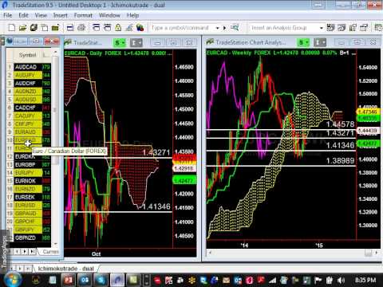Open the File menu
This screenshot has width=383, height=287.
pyautogui.click(x=8, y=15)
